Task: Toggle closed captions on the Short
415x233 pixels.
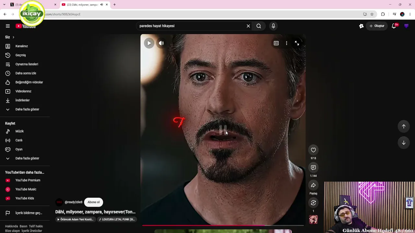Action: 276,43
